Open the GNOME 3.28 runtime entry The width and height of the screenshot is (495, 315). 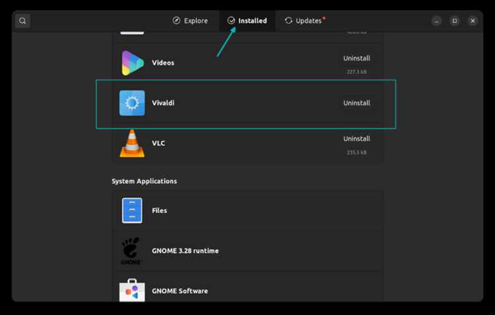(x=247, y=251)
